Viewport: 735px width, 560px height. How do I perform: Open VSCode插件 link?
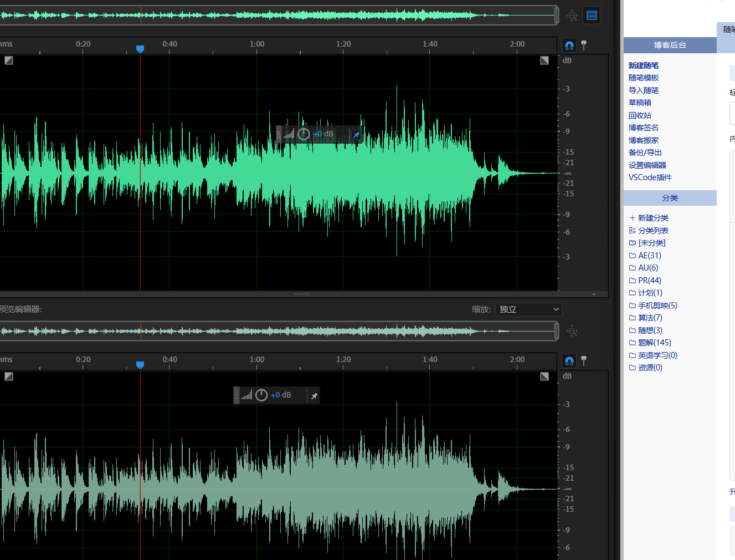point(650,177)
